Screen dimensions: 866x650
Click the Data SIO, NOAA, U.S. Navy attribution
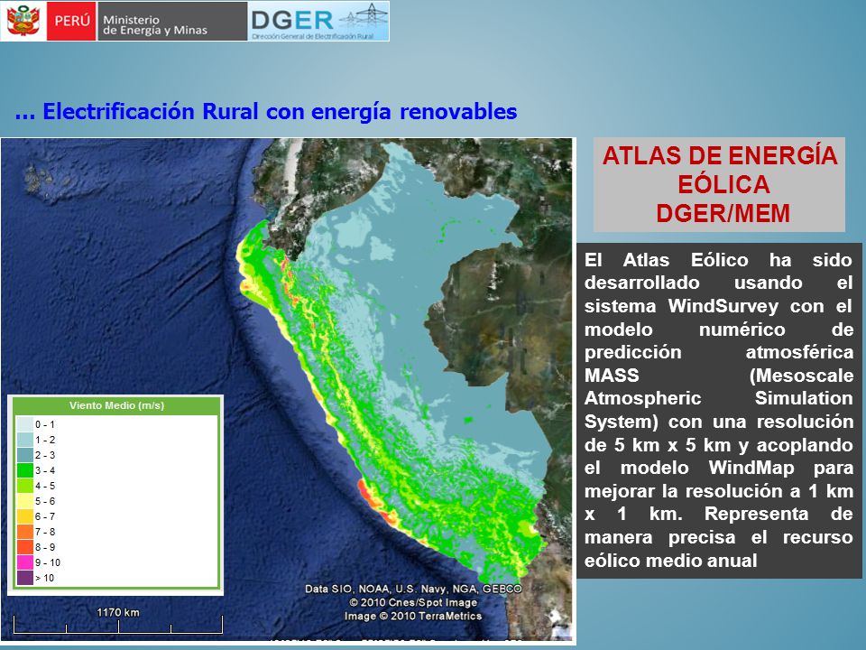(413, 590)
